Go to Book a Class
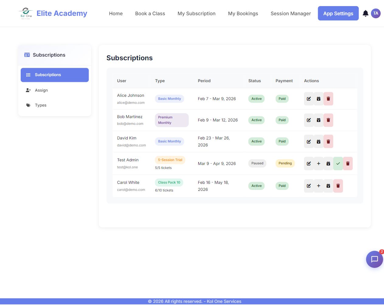Viewport: 384px width, 305px height. coord(150,13)
